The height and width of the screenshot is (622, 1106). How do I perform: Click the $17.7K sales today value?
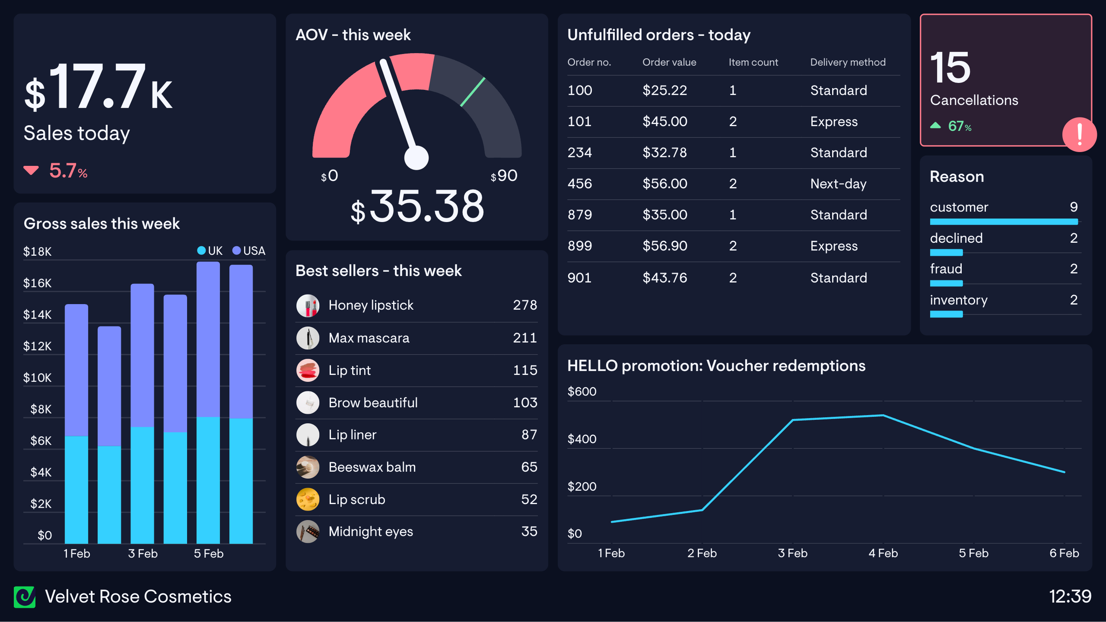(x=98, y=87)
